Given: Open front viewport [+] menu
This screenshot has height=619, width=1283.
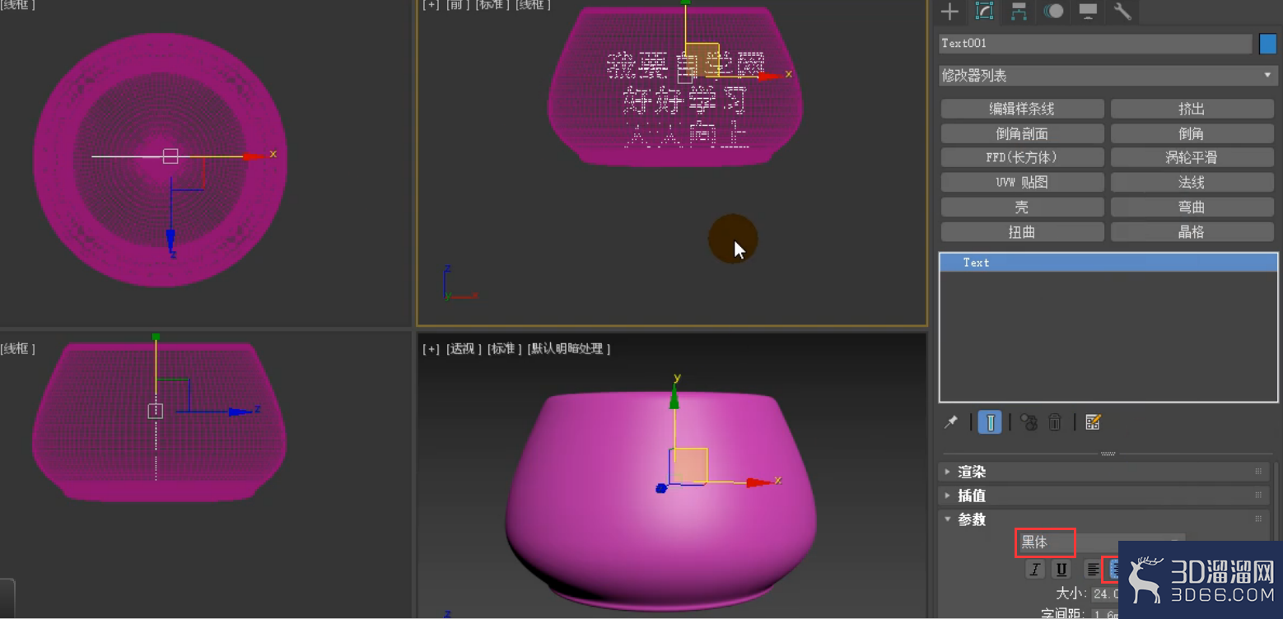Looking at the screenshot, I should tap(431, 5).
